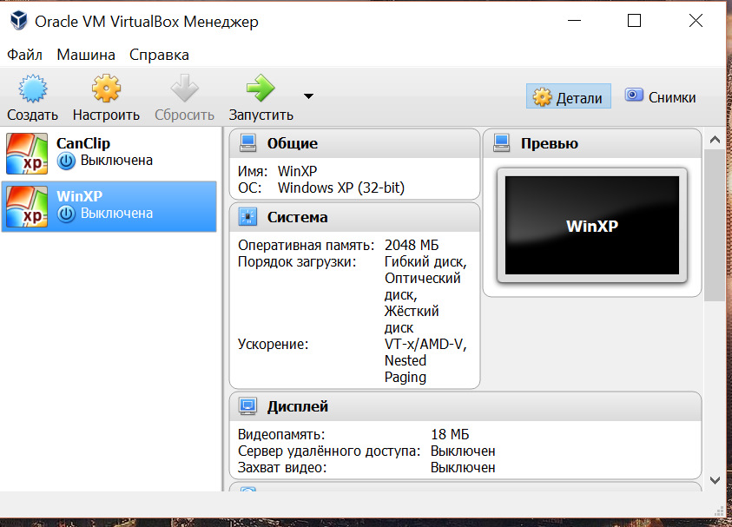Click the Сбросить (Discard) arrow icon

[184, 89]
